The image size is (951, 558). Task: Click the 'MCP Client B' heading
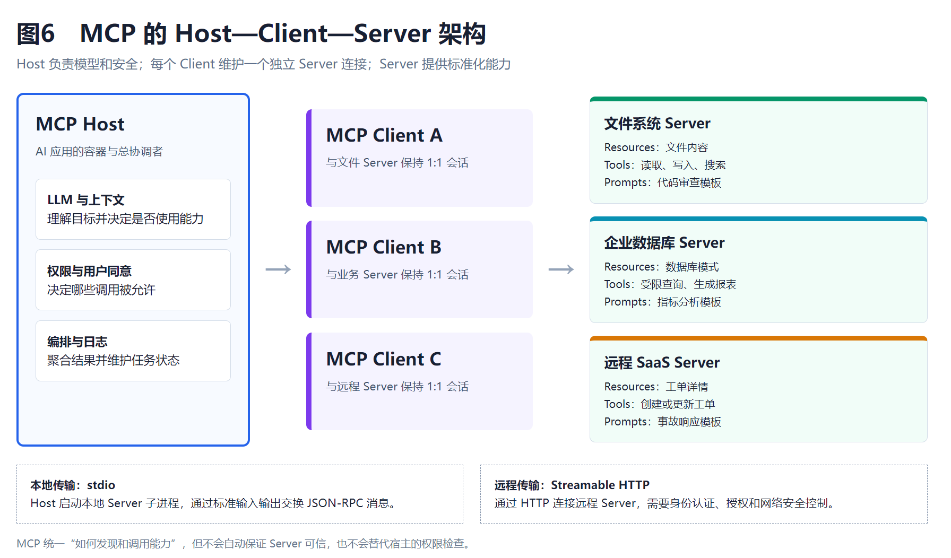384,247
